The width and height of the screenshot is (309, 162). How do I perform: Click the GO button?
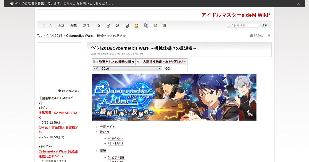coord(168,69)
